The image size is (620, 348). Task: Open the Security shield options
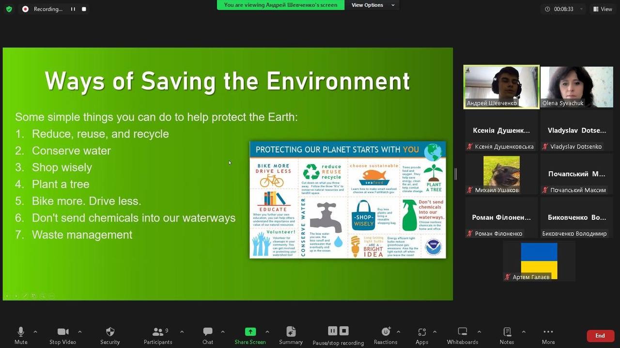pyautogui.click(x=110, y=335)
